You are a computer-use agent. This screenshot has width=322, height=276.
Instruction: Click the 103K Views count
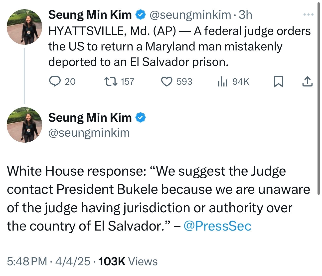[x=128, y=261]
